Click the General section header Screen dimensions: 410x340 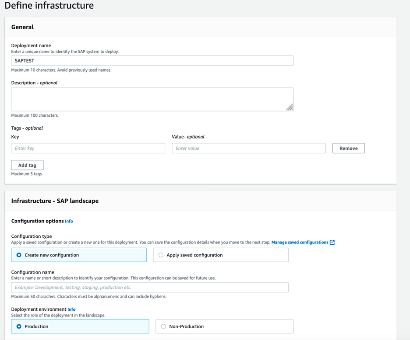[x=22, y=27]
